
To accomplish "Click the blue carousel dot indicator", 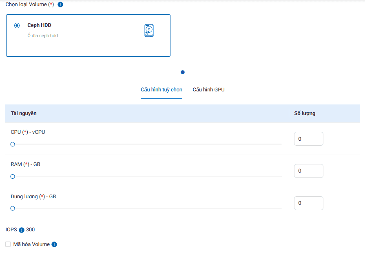I will point(183,72).
